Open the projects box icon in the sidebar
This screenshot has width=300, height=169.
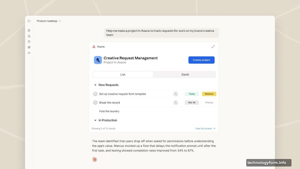[29, 42]
